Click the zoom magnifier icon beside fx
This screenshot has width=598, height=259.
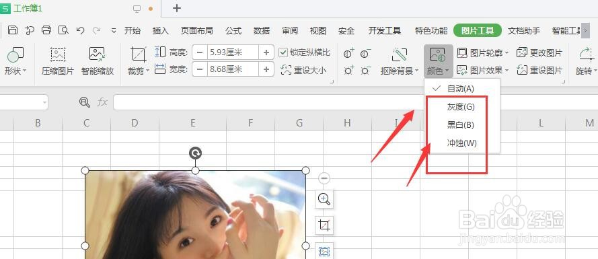tap(85, 102)
